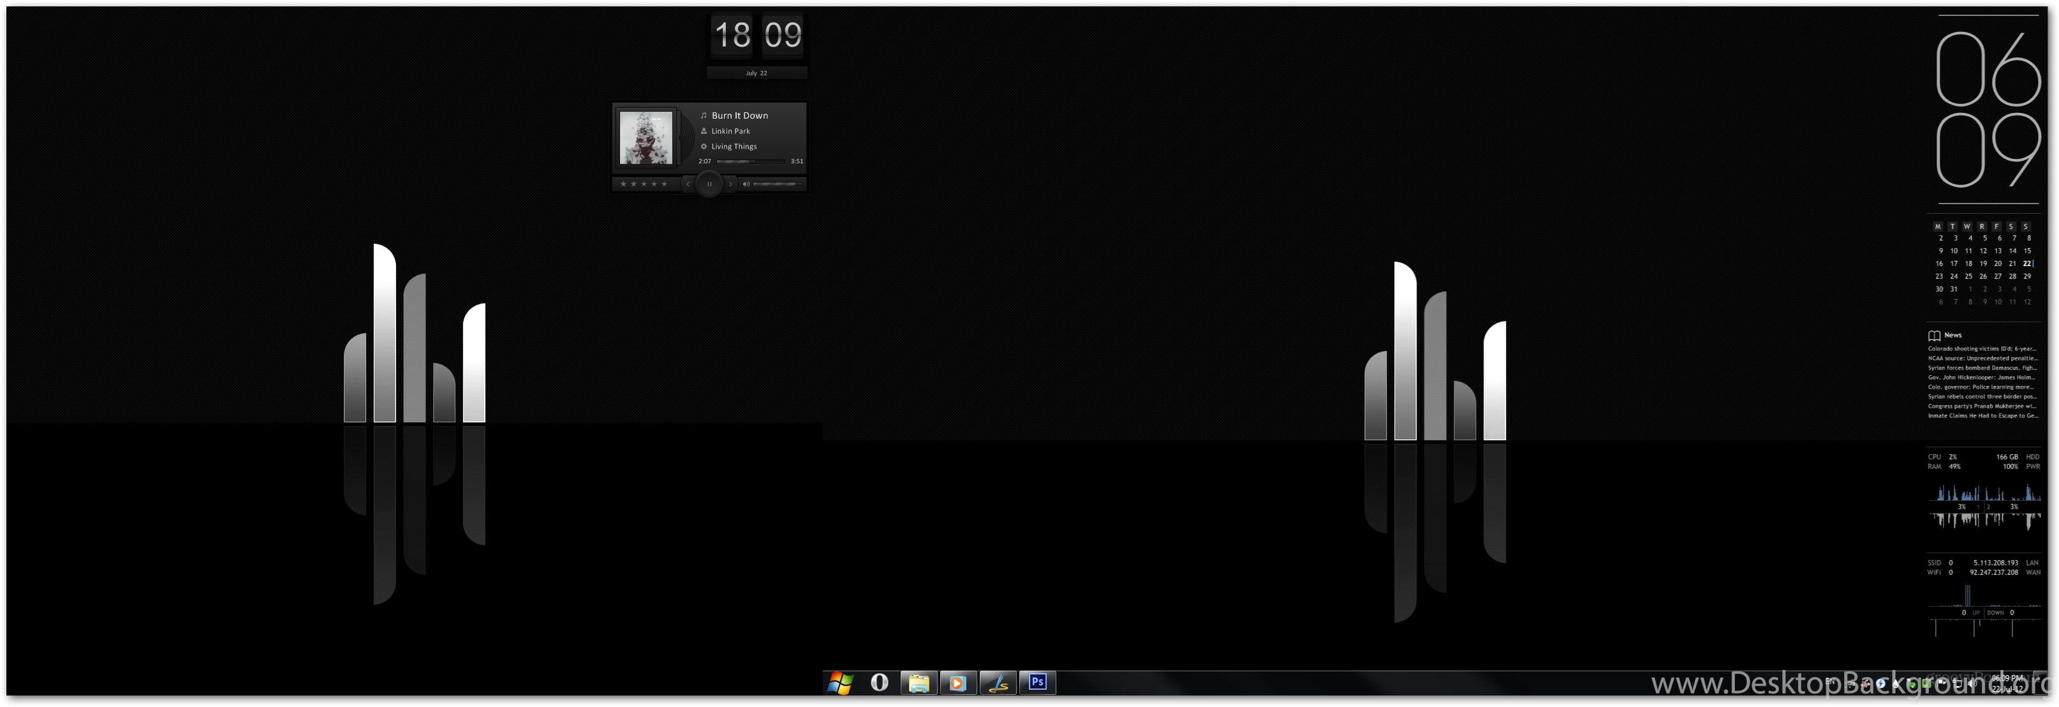Go to previous track in player

click(x=688, y=184)
